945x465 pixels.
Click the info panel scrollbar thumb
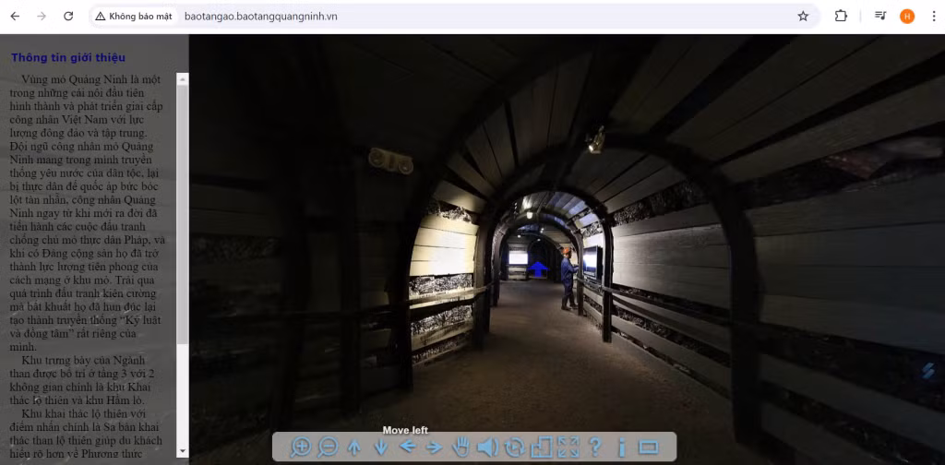183,214
